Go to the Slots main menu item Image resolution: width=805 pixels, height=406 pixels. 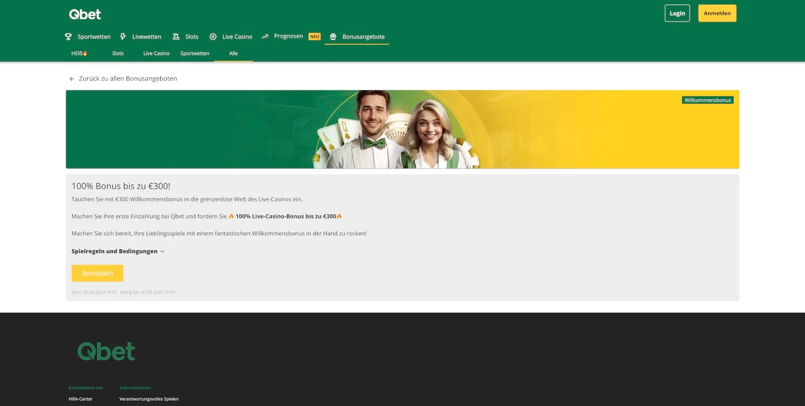pyautogui.click(x=192, y=37)
